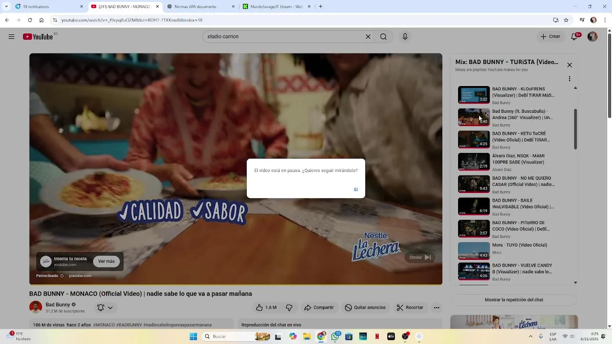Go back in browser history
The height and width of the screenshot is (344, 612).
click(7, 20)
